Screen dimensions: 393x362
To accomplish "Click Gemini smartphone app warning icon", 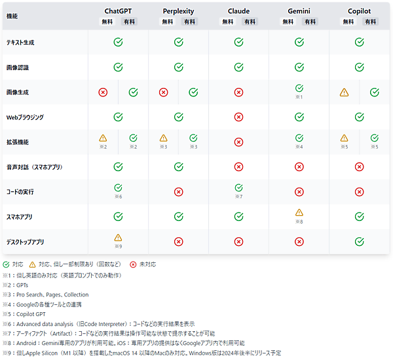I will tap(299, 212).
